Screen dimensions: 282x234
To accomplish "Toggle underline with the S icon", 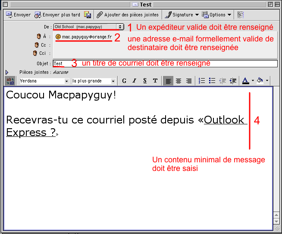I will point(145,81).
